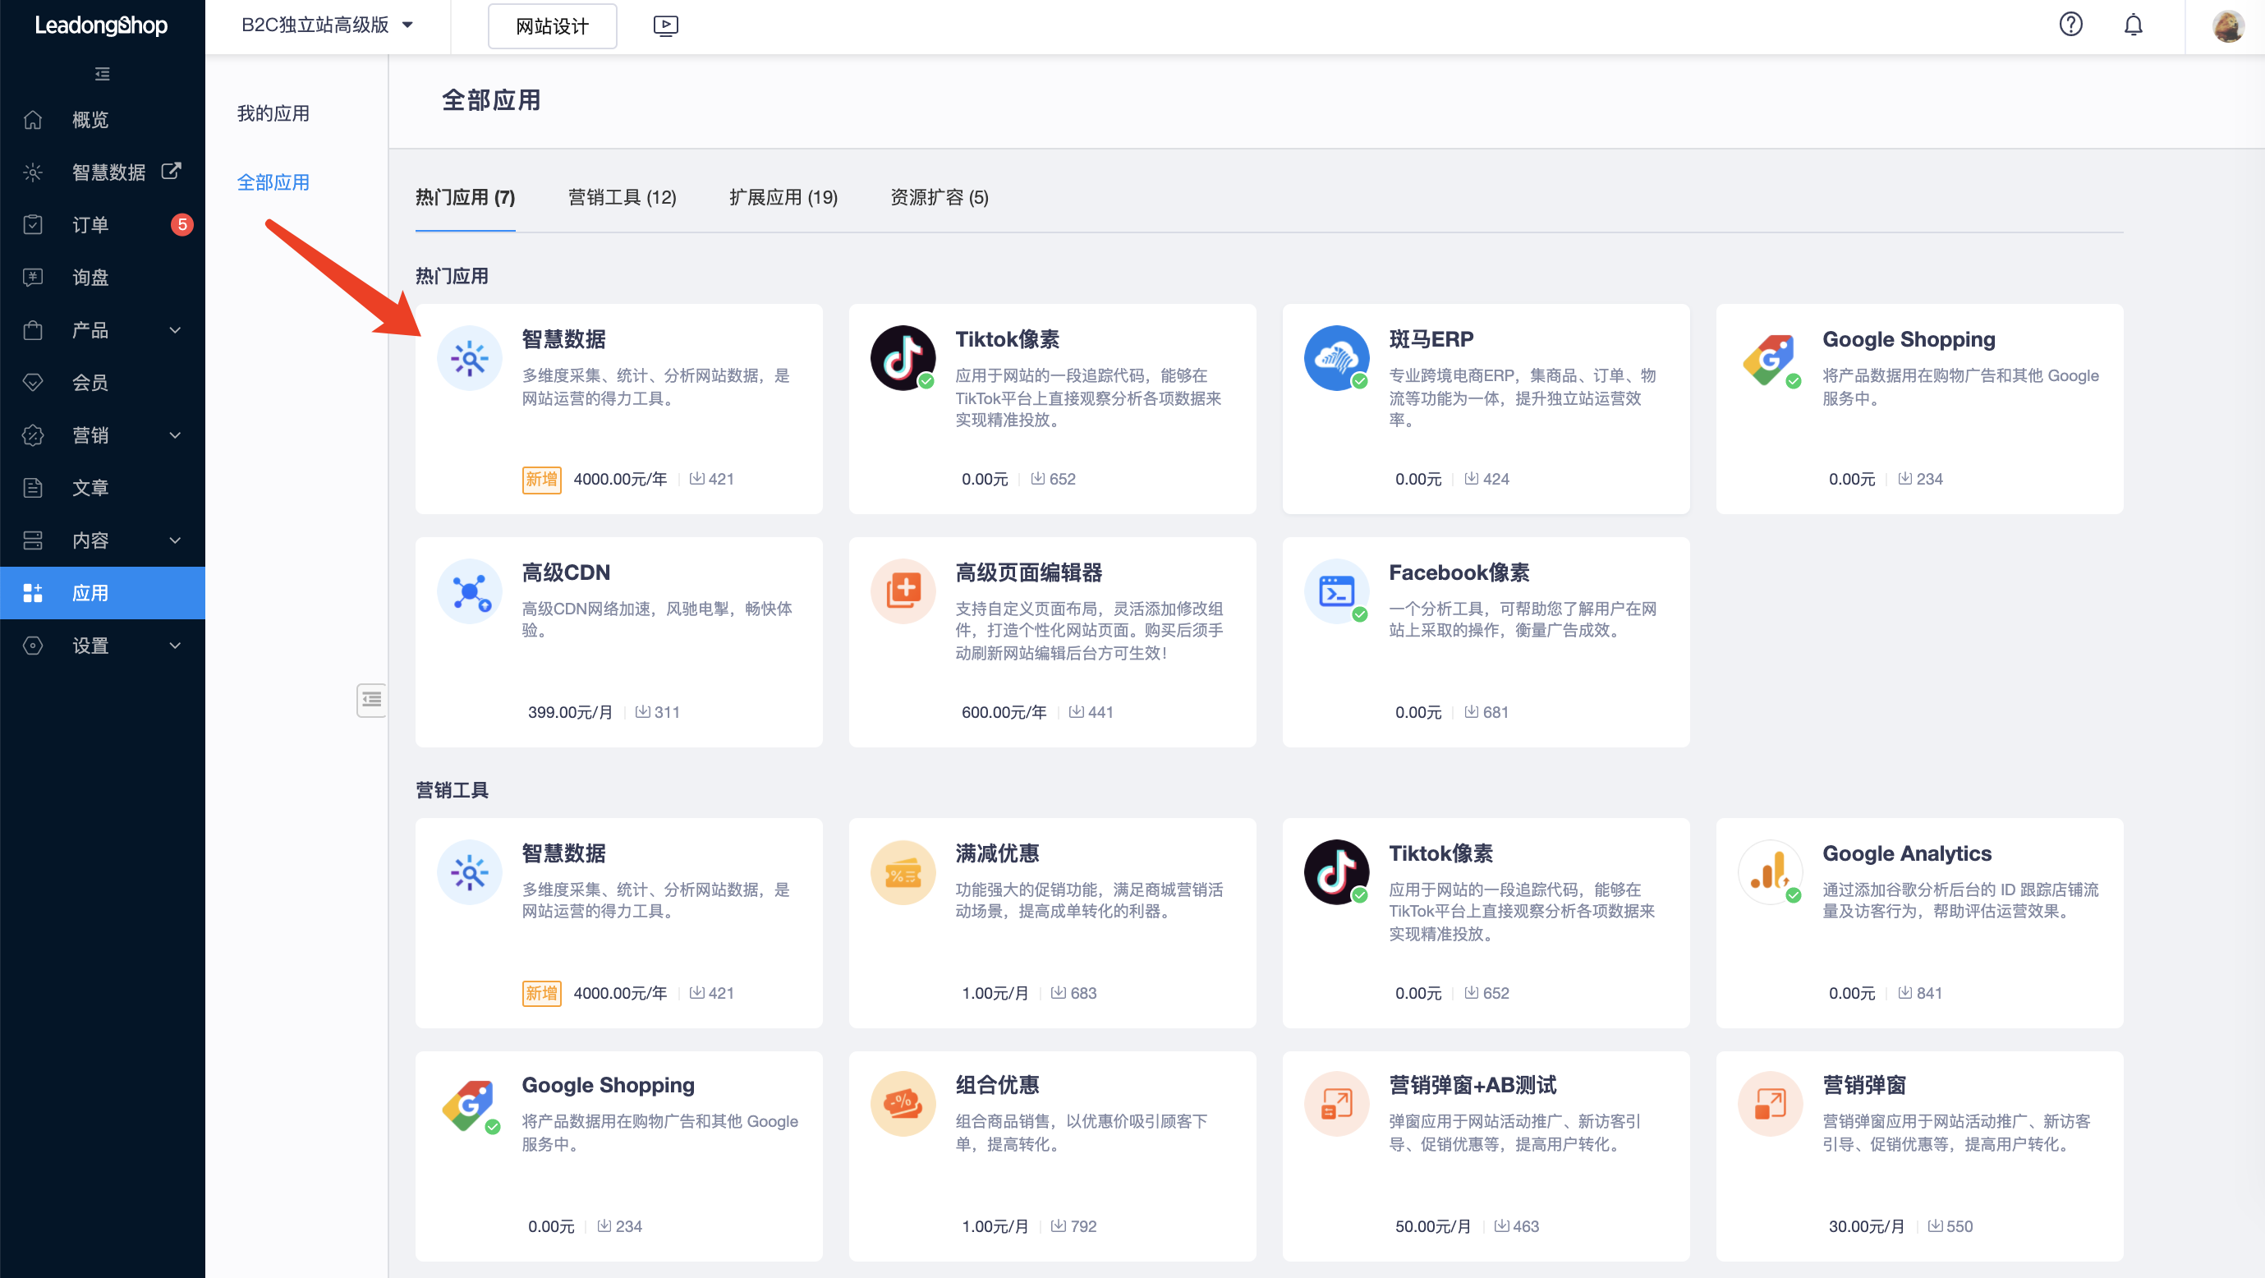The height and width of the screenshot is (1278, 2265).
Task: Click the 网站设计 button
Action: (x=551, y=25)
